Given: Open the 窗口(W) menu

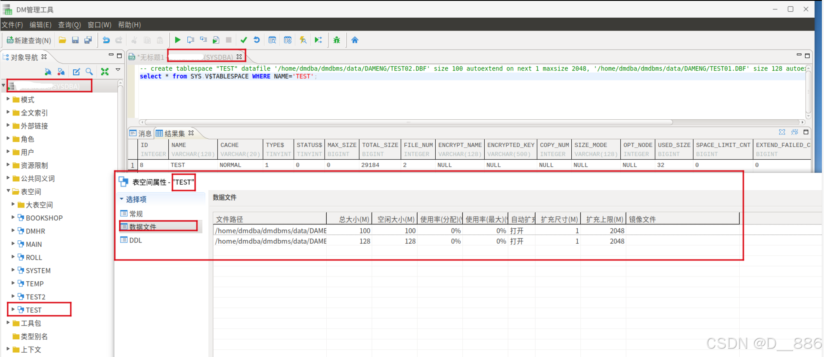Looking at the screenshot, I should (x=99, y=25).
